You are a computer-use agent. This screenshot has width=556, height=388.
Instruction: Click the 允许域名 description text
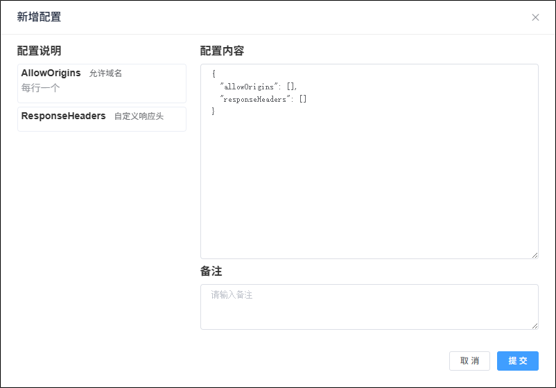105,73
